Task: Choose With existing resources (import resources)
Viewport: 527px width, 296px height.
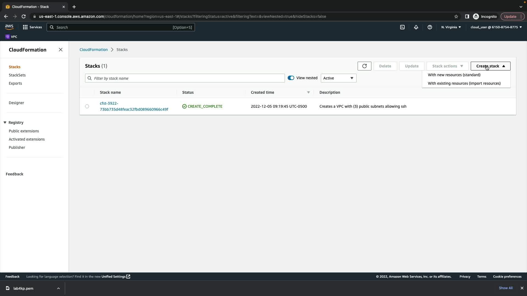Action: (464, 83)
